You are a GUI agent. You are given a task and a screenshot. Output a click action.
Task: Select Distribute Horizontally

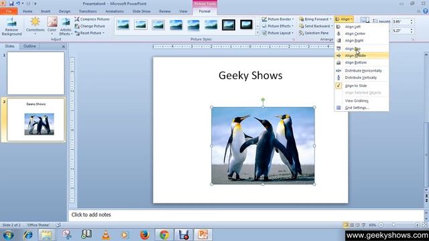click(361, 70)
